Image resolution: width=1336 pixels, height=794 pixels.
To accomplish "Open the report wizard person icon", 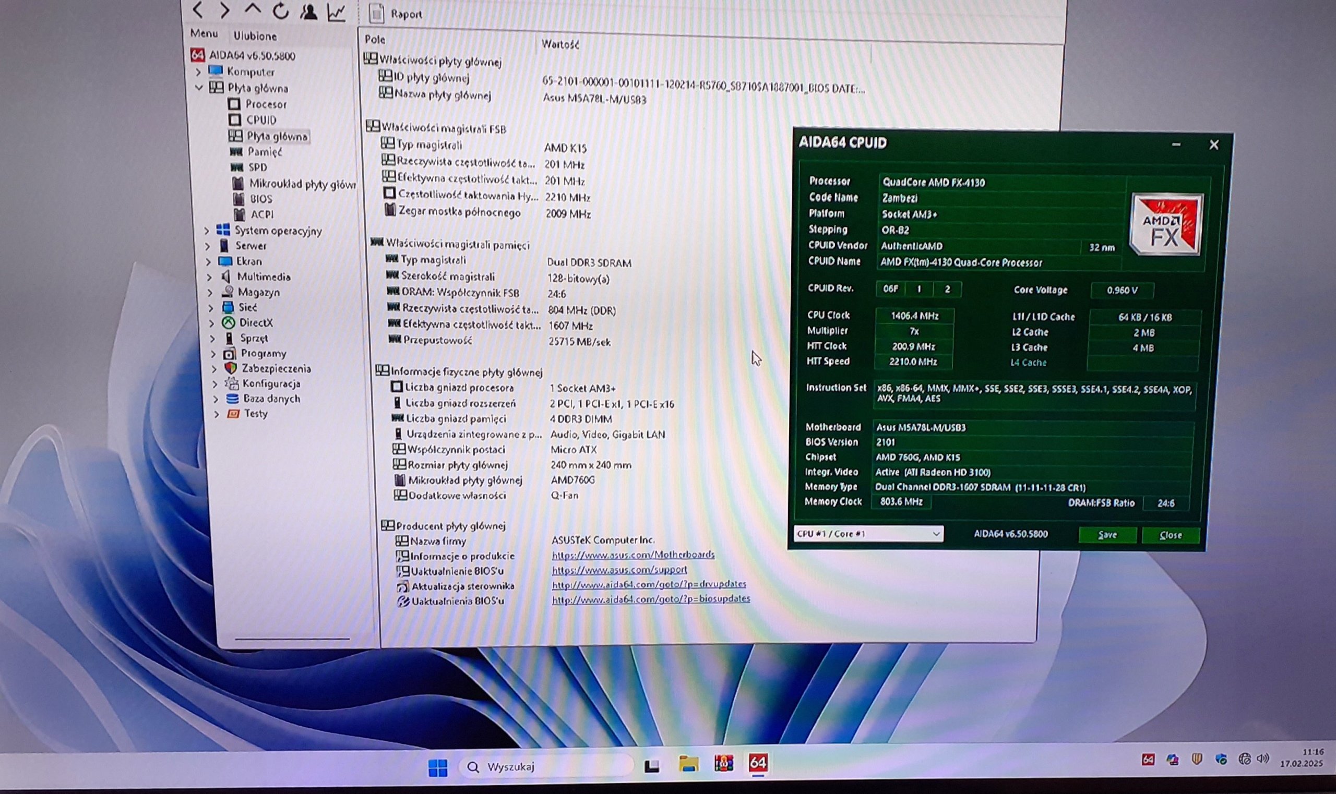I will pos(309,11).
